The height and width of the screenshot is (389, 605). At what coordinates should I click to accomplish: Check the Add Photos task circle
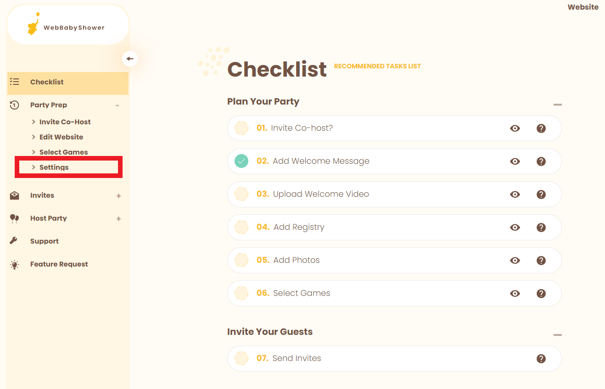(x=241, y=260)
